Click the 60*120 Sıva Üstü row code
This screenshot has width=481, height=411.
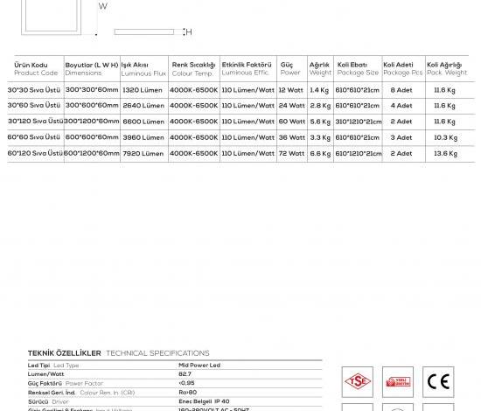[x=35, y=153]
